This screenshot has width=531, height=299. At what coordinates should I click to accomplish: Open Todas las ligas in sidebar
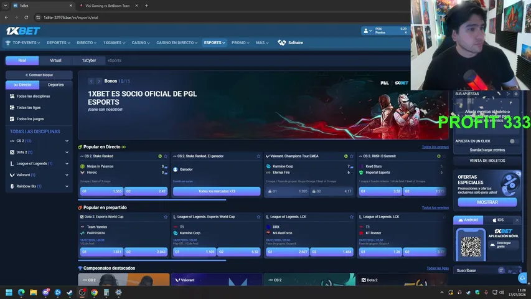[x=29, y=108]
